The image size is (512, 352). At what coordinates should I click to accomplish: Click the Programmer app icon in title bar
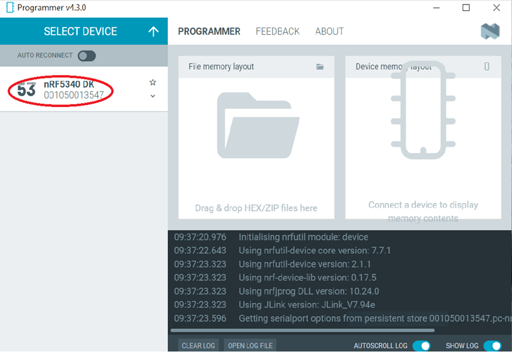pyautogui.click(x=10, y=8)
